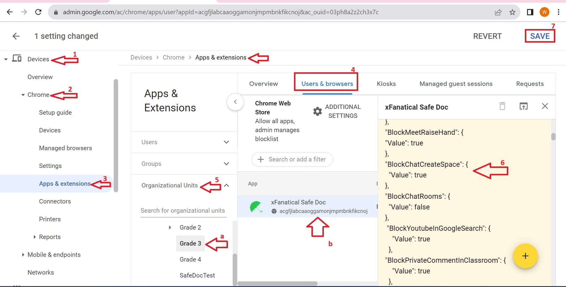Expand the Groups section chevron
Viewport: 566px width, 287px height.
pyautogui.click(x=226, y=163)
